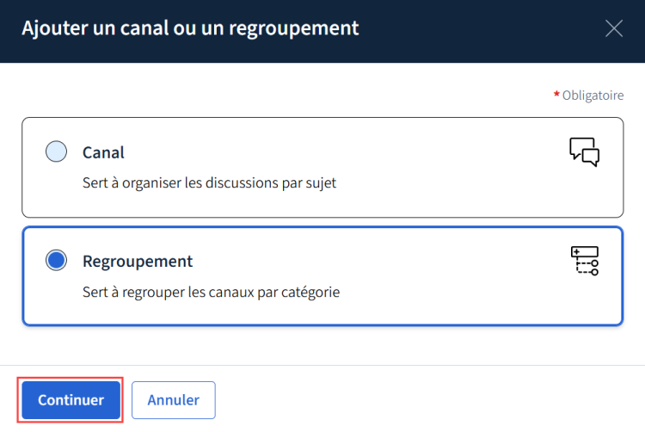This screenshot has width=645, height=432.
Task: Click the dialog title 'Ajouter un canal ou un regroupement'
Action: [190, 28]
